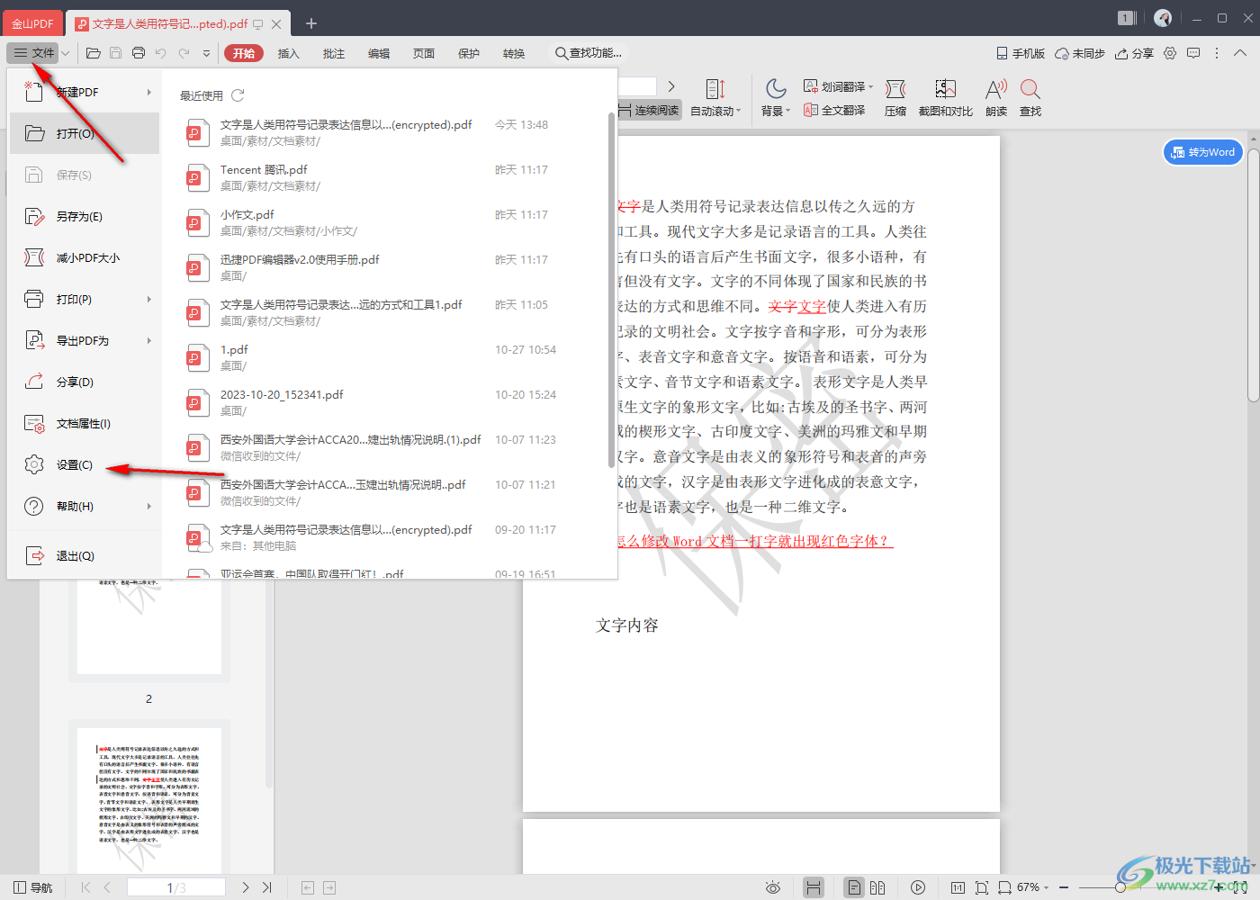Image resolution: width=1260 pixels, height=900 pixels.
Task: Click the actual size 1:1 icon
Action: point(958,887)
